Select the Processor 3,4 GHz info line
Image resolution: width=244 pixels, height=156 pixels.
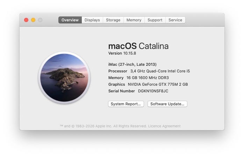[149, 71]
